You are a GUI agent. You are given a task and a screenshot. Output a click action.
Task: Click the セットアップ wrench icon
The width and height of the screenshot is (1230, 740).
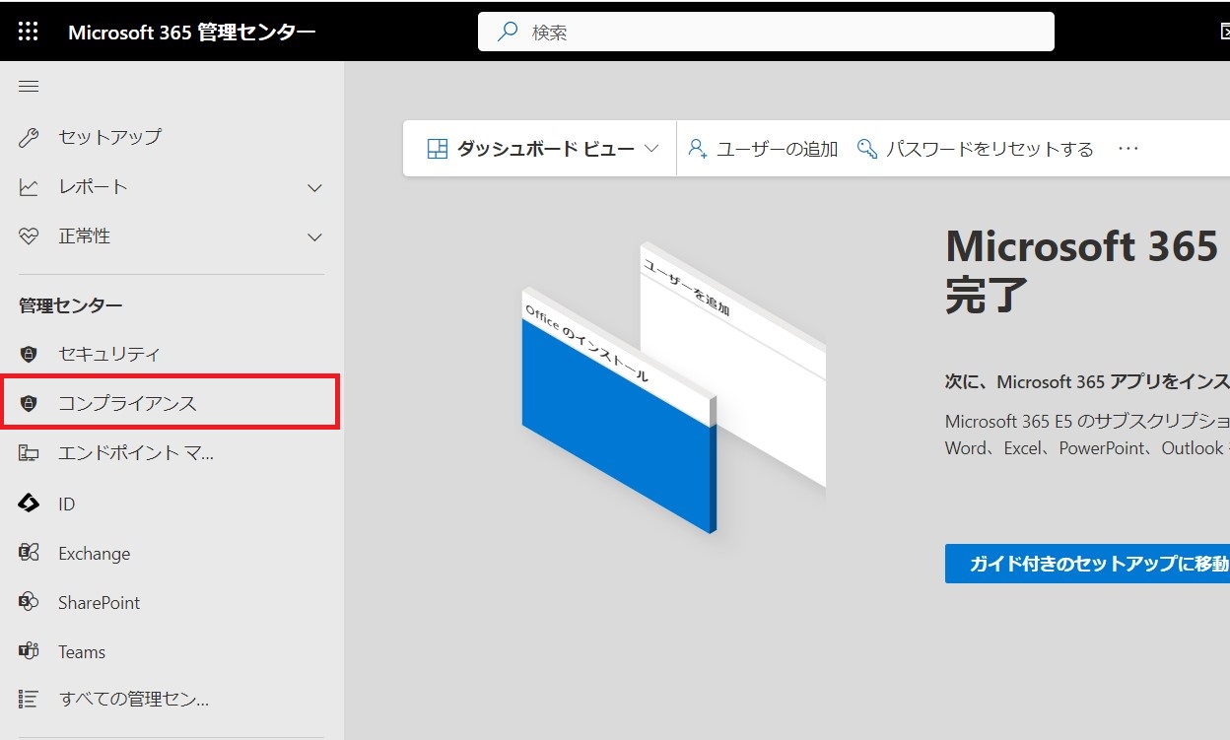tap(29, 137)
